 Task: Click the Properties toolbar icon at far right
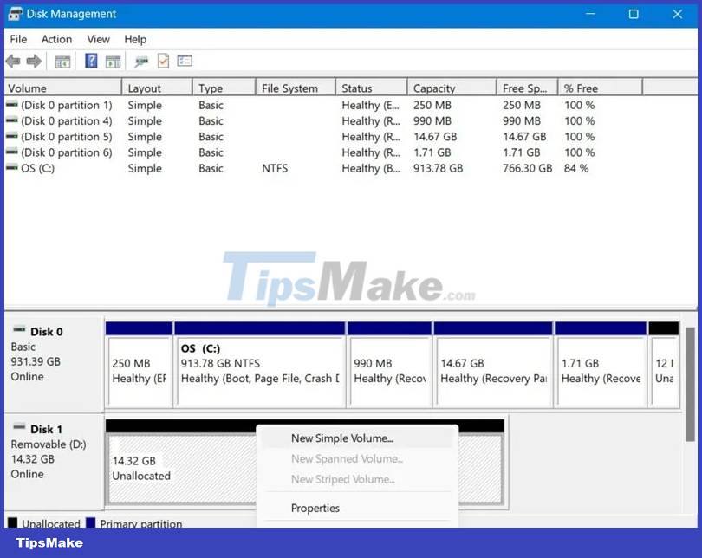click(x=185, y=61)
